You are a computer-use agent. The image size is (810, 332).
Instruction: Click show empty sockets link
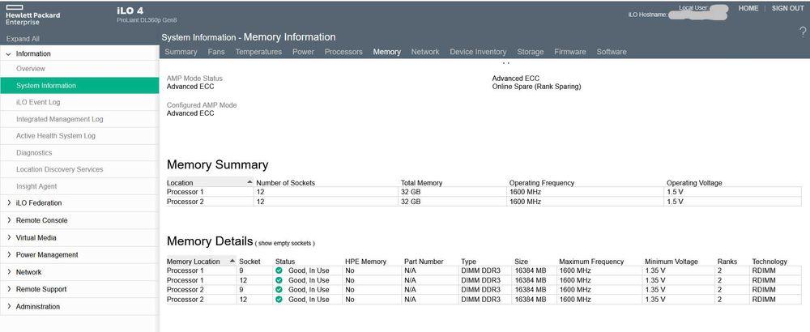click(286, 243)
